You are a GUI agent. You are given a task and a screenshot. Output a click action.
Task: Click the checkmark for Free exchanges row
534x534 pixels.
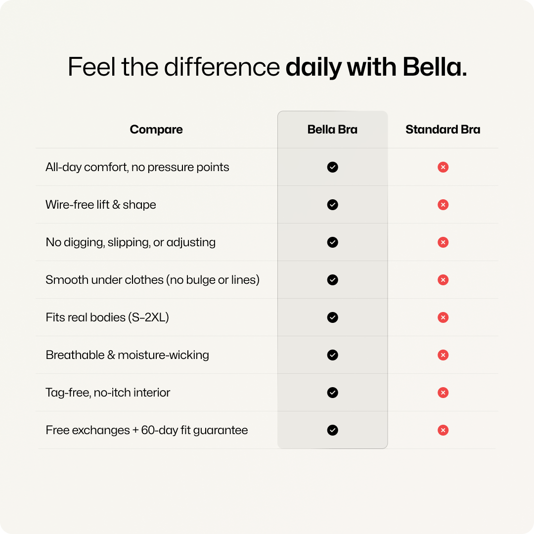[x=333, y=430]
